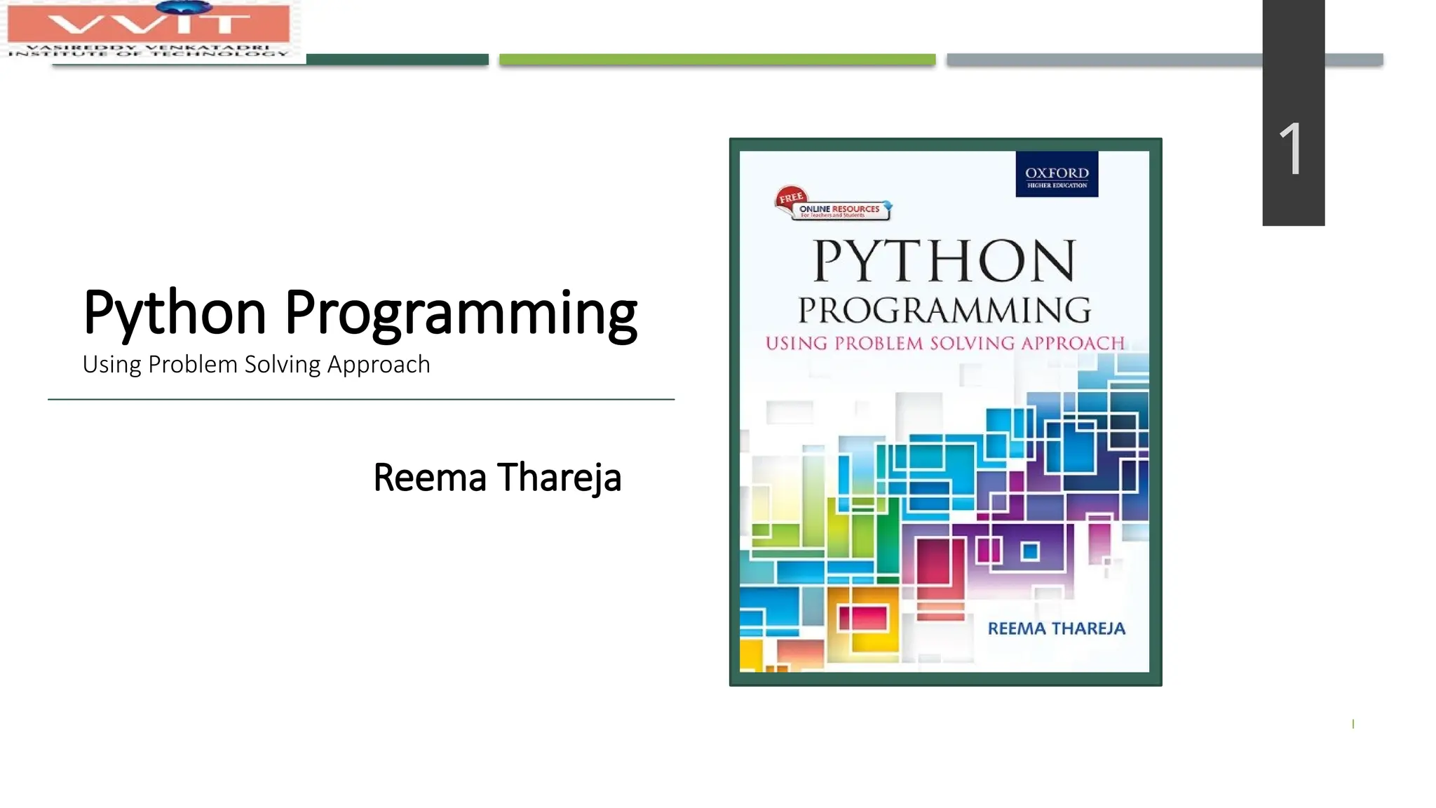Click 'REEMA THAREJA' on the book cover
The image size is (1436, 808).
click(x=1056, y=629)
